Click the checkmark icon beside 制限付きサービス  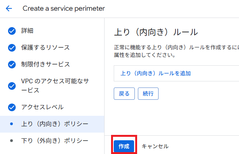click(12, 65)
